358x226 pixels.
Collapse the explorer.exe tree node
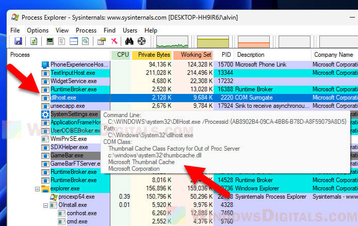click(x=37, y=189)
